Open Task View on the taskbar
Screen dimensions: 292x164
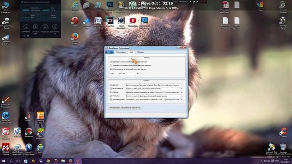coord(18,161)
